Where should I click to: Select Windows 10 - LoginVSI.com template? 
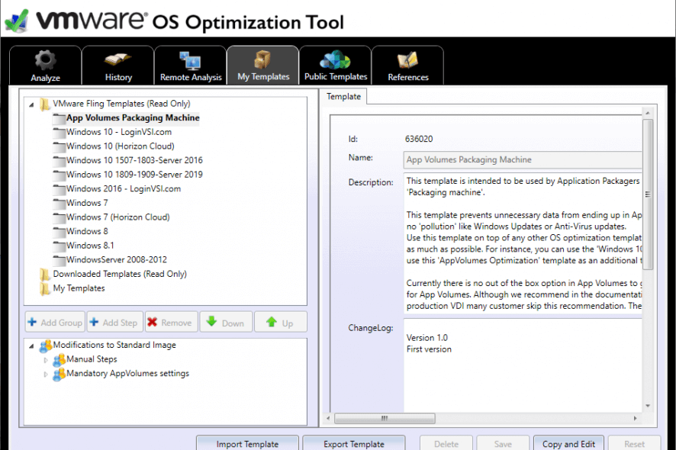tap(119, 132)
